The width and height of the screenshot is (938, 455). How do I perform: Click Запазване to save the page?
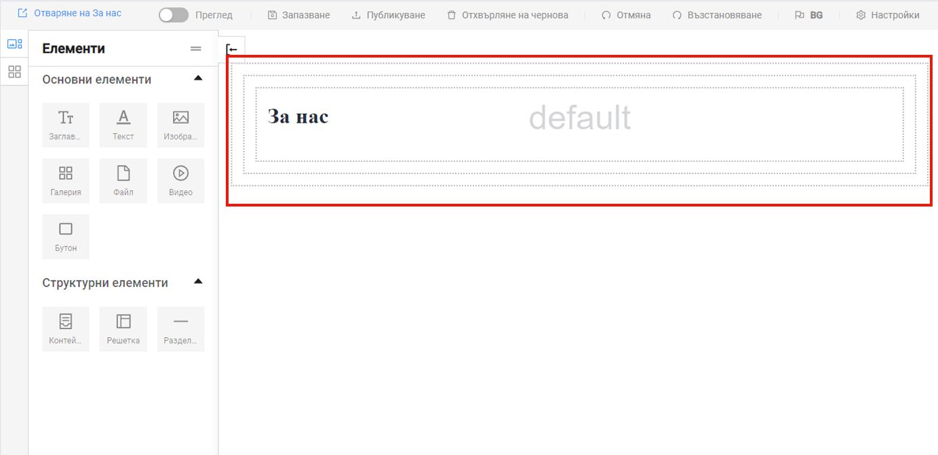point(298,14)
